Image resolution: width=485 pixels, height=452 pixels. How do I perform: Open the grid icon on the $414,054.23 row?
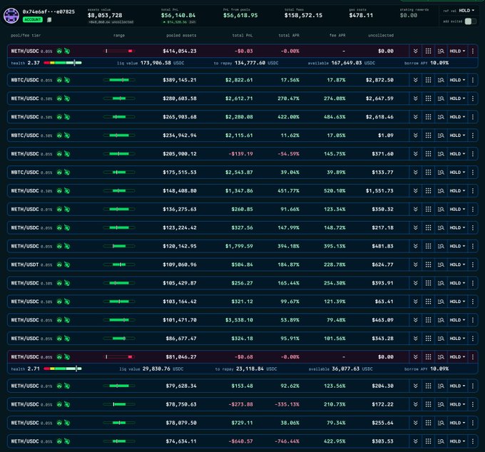(428, 51)
